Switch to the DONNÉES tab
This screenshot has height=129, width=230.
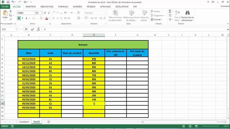click(x=78, y=6)
